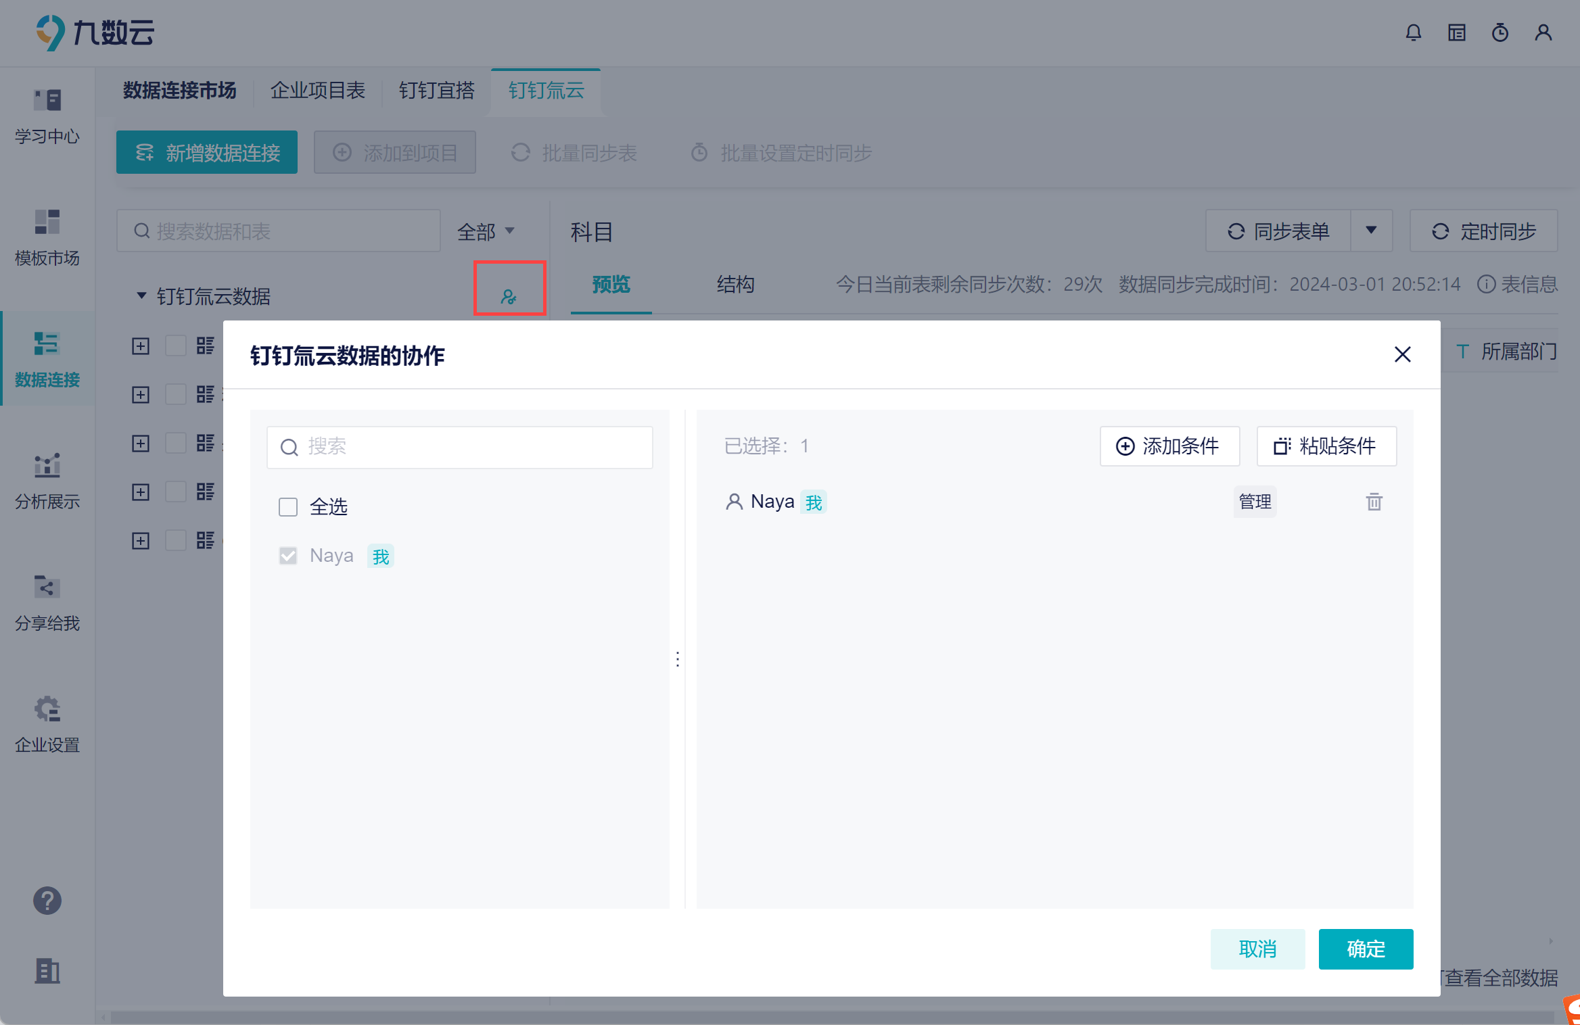Open the user profile icon
1580x1025 pixels.
tap(1543, 32)
